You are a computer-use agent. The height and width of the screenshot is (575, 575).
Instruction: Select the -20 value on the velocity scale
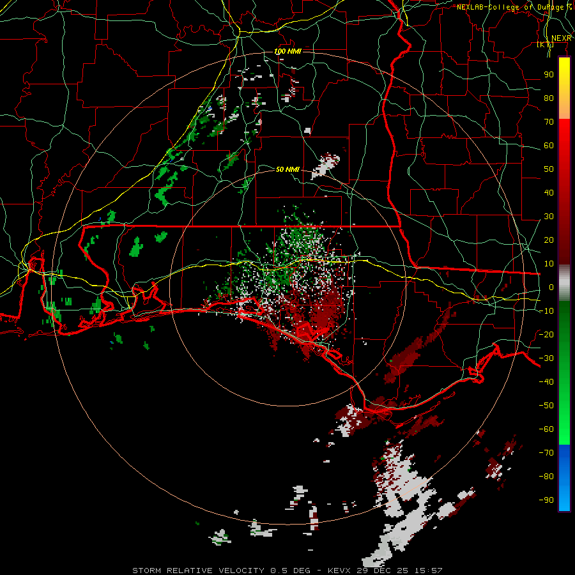pos(546,335)
